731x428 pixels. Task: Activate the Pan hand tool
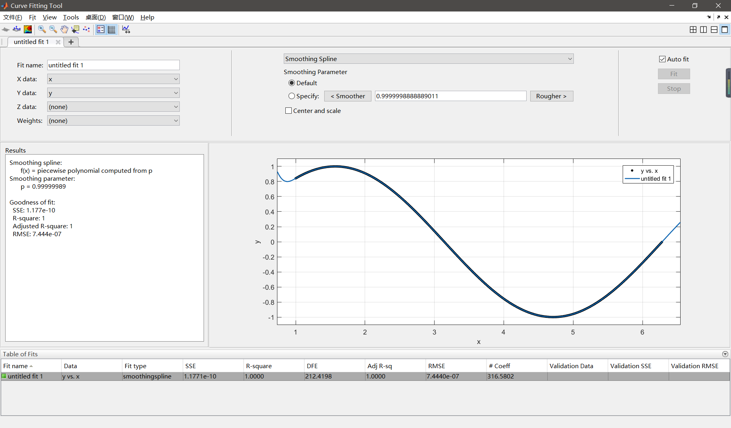point(64,29)
